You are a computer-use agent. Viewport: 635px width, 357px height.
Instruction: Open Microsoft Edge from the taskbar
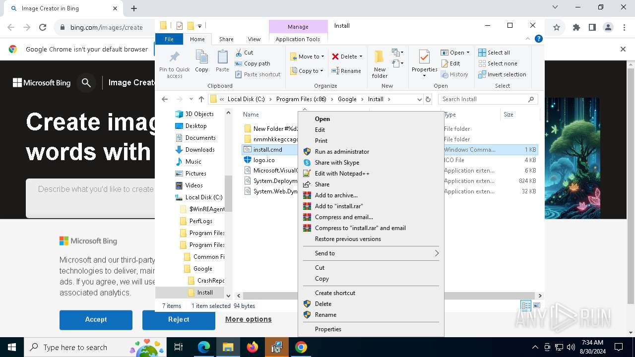pyautogui.click(x=204, y=347)
